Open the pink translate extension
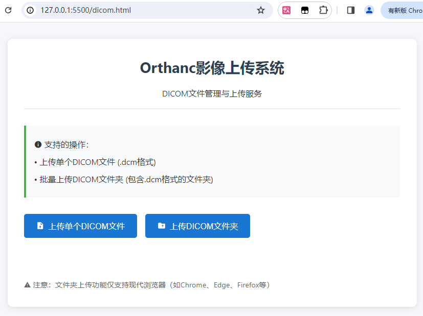 point(286,10)
